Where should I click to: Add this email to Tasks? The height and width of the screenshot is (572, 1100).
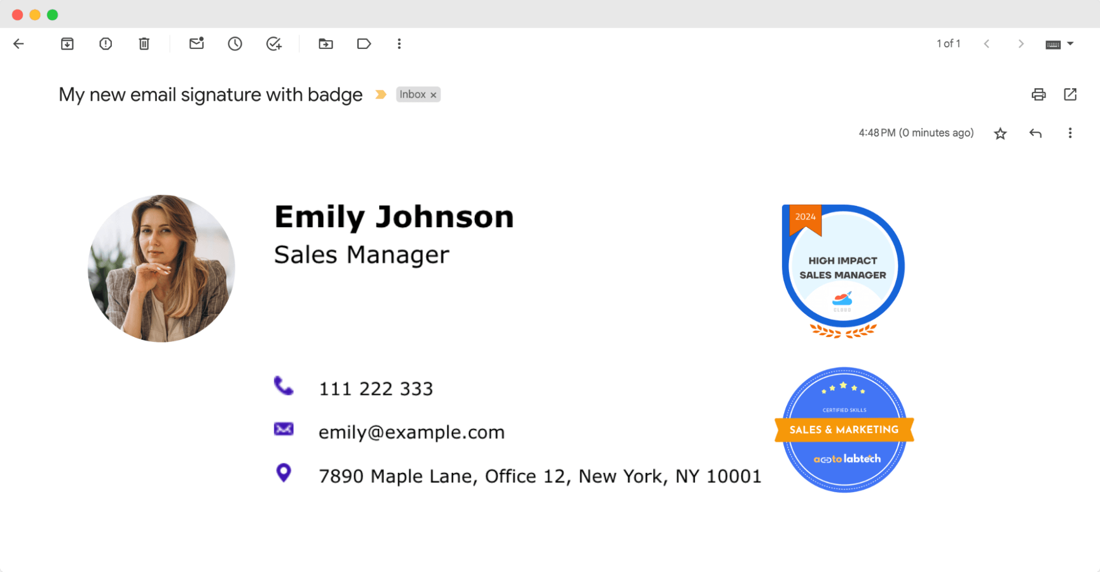(274, 44)
